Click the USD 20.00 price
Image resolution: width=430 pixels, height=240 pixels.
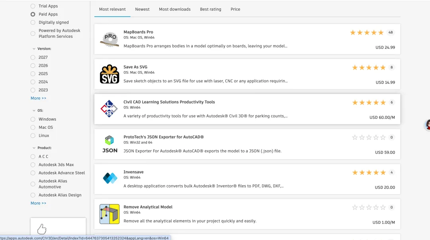pyautogui.click(x=385, y=188)
